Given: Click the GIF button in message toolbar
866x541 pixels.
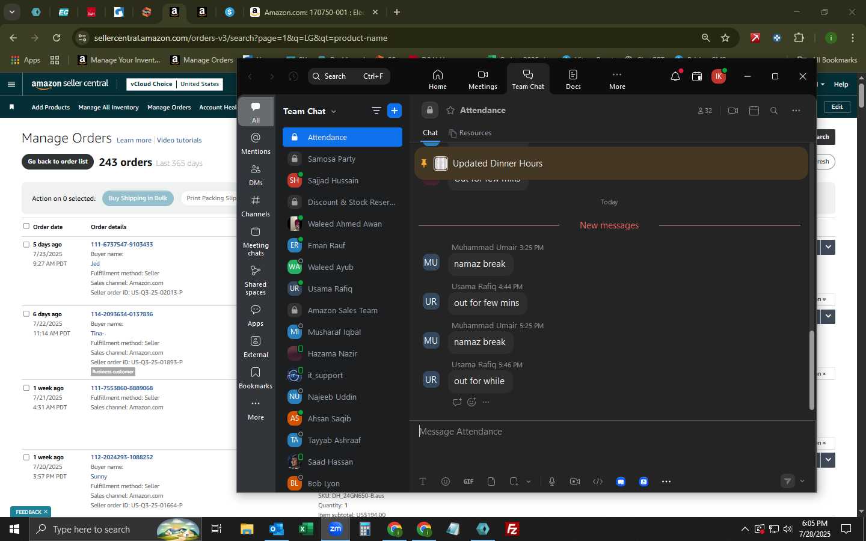Looking at the screenshot, I should coord(468,481).
